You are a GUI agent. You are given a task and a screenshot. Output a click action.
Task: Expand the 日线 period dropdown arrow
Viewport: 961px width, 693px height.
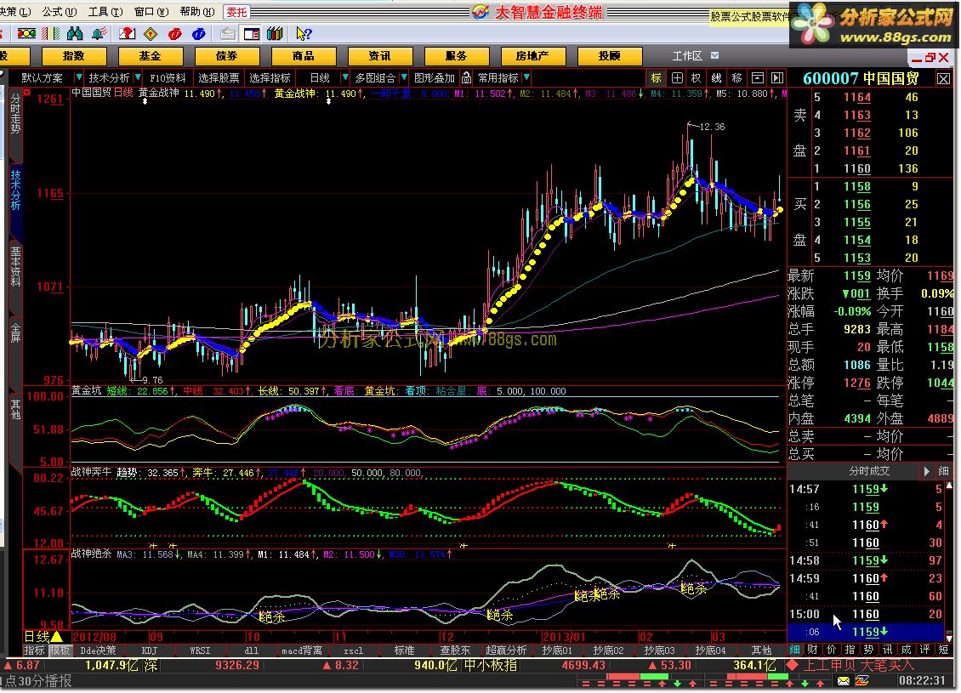tap(345, 78)
